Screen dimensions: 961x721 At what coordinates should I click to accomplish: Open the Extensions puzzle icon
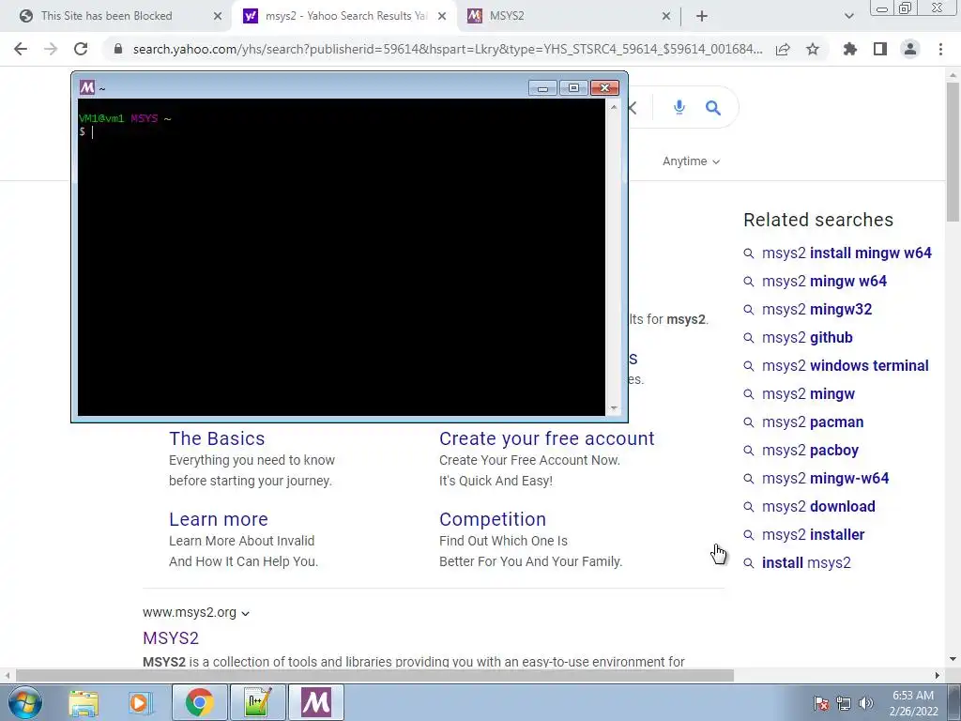tap(850, 49)
